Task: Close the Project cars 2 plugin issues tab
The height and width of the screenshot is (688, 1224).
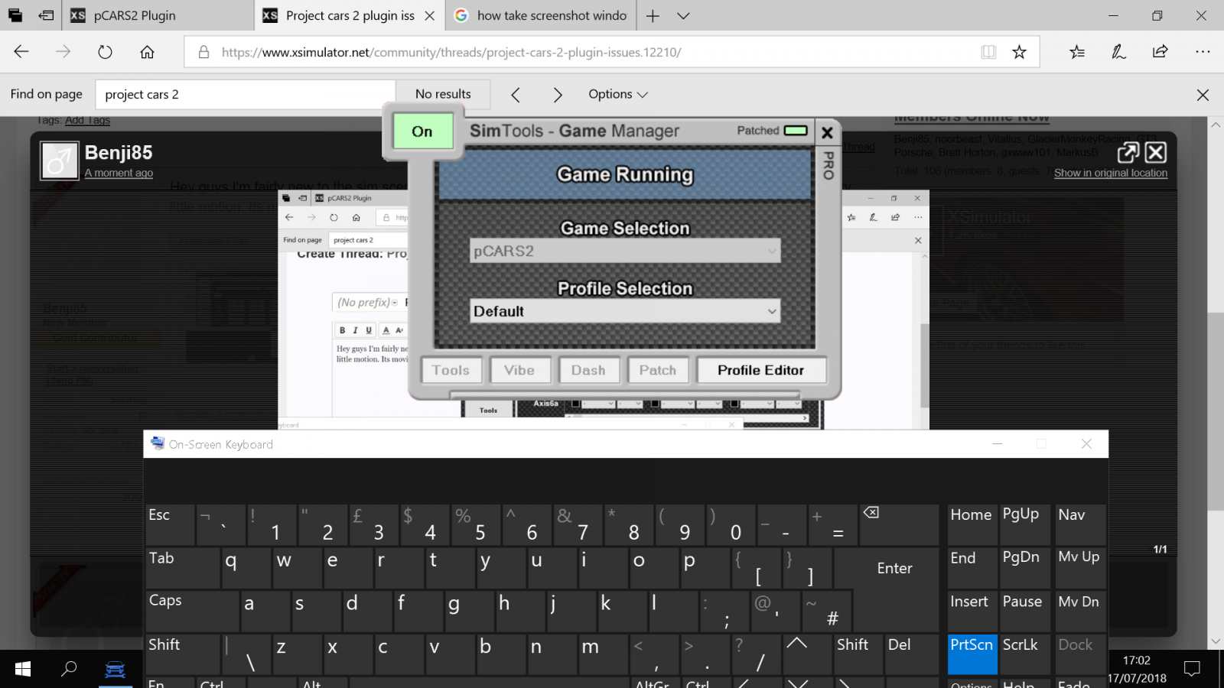Action: [430, 15]
